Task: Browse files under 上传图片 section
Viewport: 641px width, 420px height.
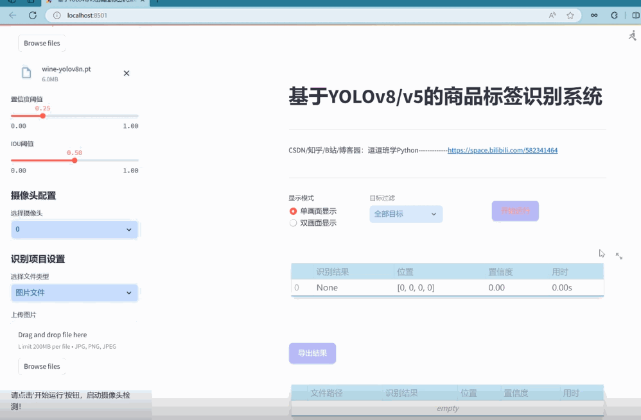Action: click(42, 367)
